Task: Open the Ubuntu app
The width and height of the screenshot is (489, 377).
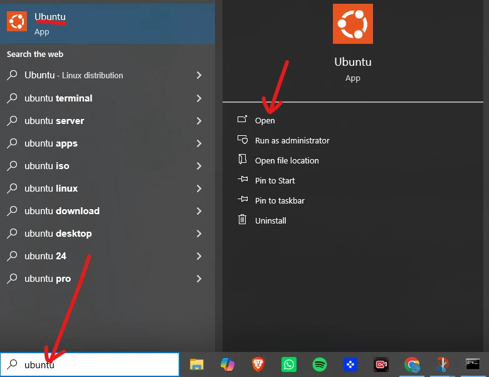Action: pyautogui.click(x=265, y=121)
